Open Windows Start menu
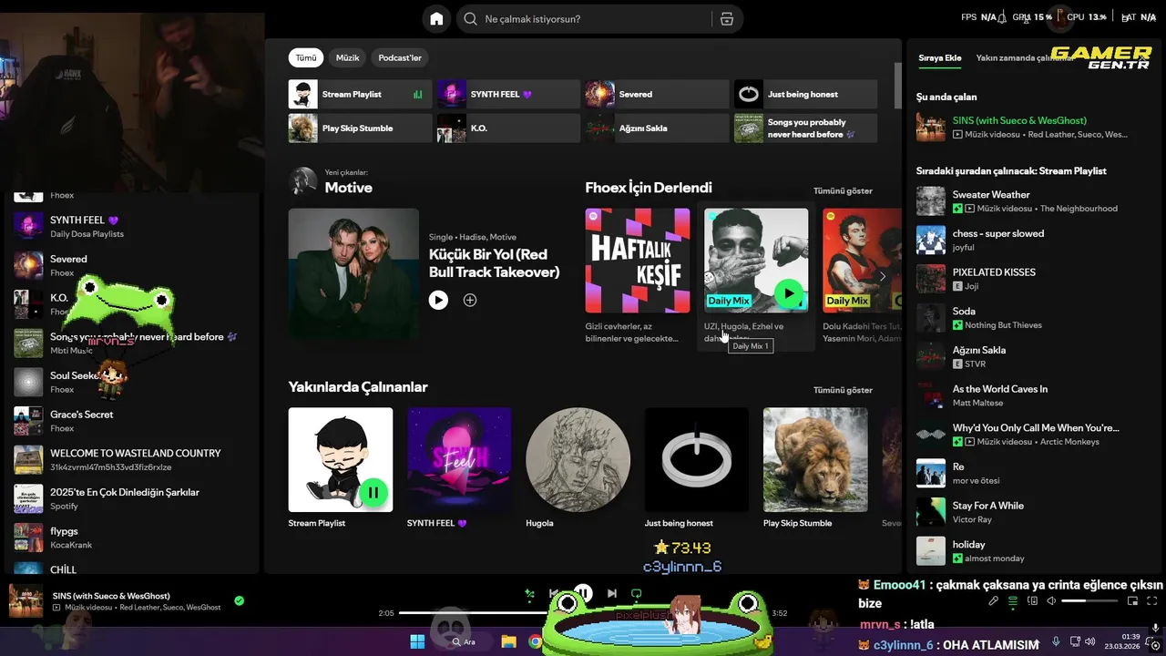This screenshot has height=656, width=1166. pos(417,641)
